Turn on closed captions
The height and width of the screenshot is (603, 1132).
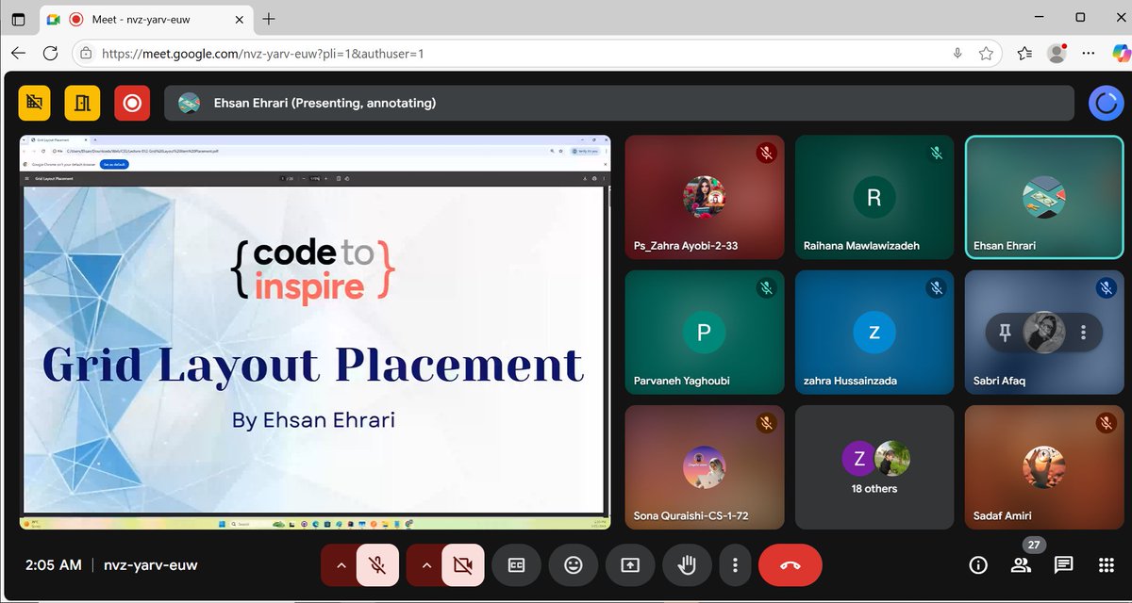(516, 565)
